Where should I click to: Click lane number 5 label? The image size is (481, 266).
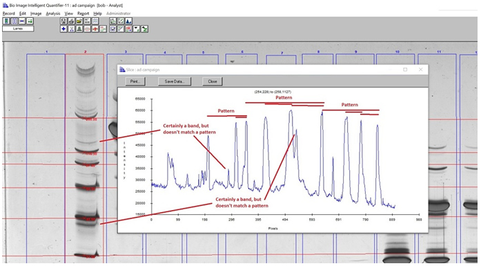click(x=203, y=53)
